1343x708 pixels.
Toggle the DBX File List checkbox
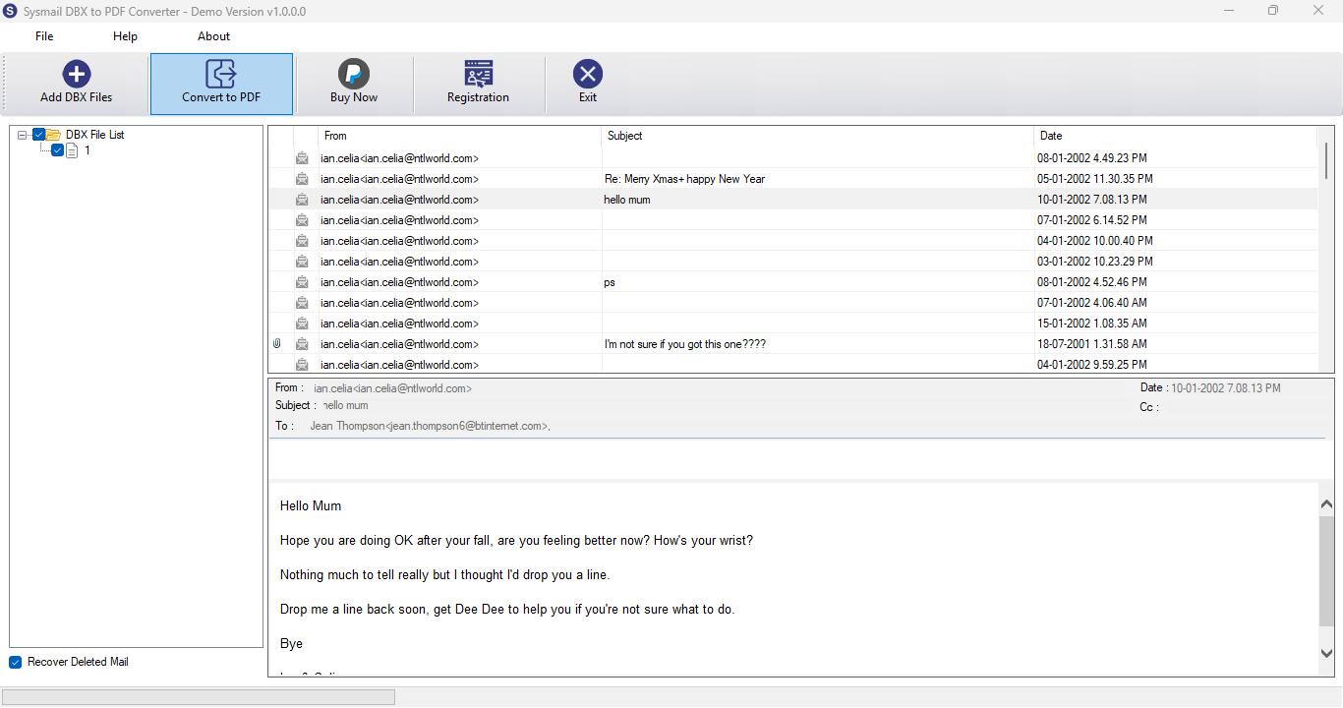(39, 135)
